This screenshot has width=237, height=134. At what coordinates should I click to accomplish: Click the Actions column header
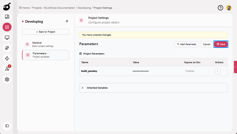coord(219,62)
